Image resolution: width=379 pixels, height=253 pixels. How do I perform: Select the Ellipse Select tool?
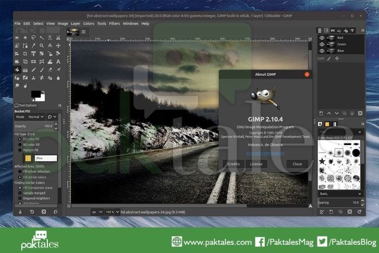25,38
